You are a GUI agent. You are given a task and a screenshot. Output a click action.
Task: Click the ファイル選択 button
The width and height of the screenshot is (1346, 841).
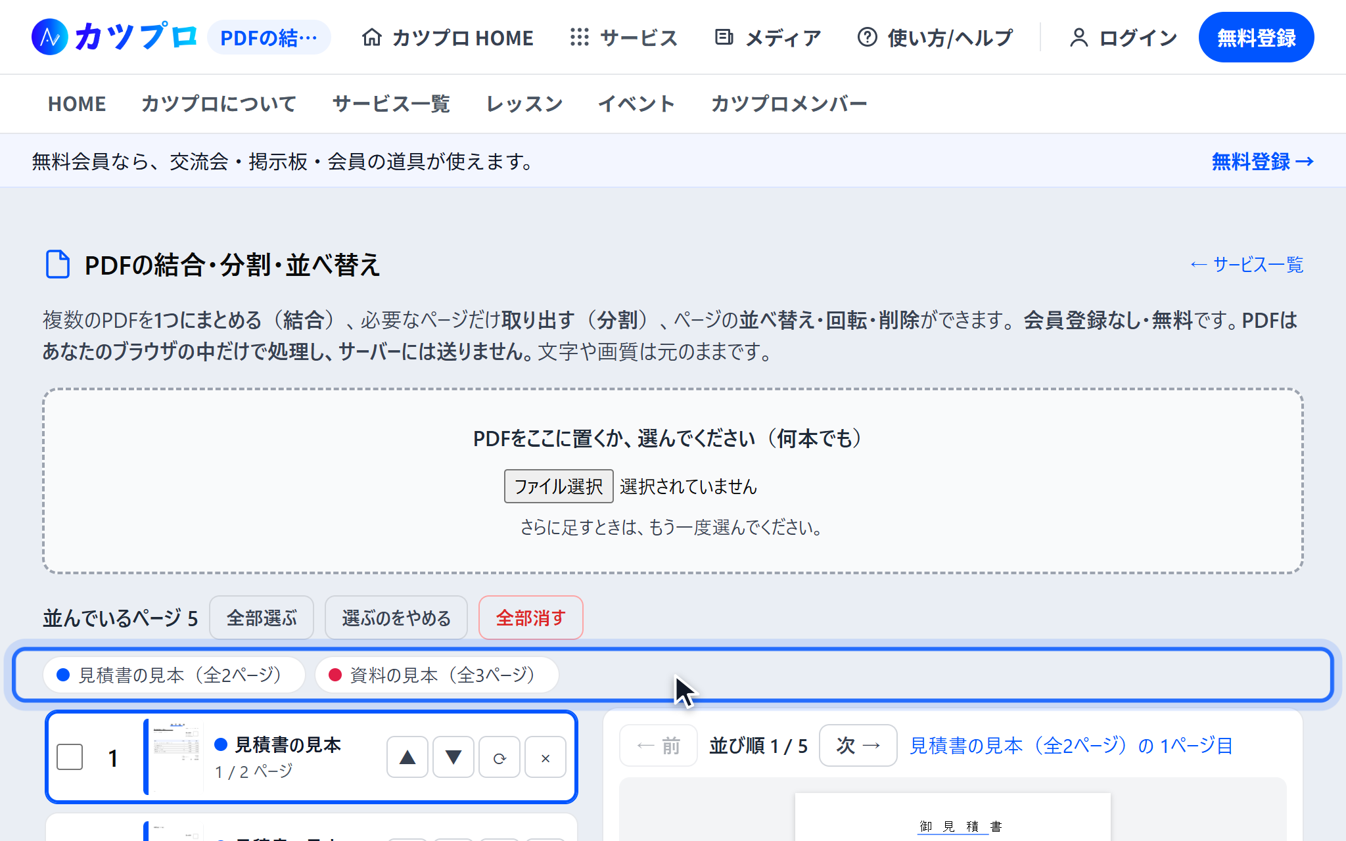tap(559, 486)
